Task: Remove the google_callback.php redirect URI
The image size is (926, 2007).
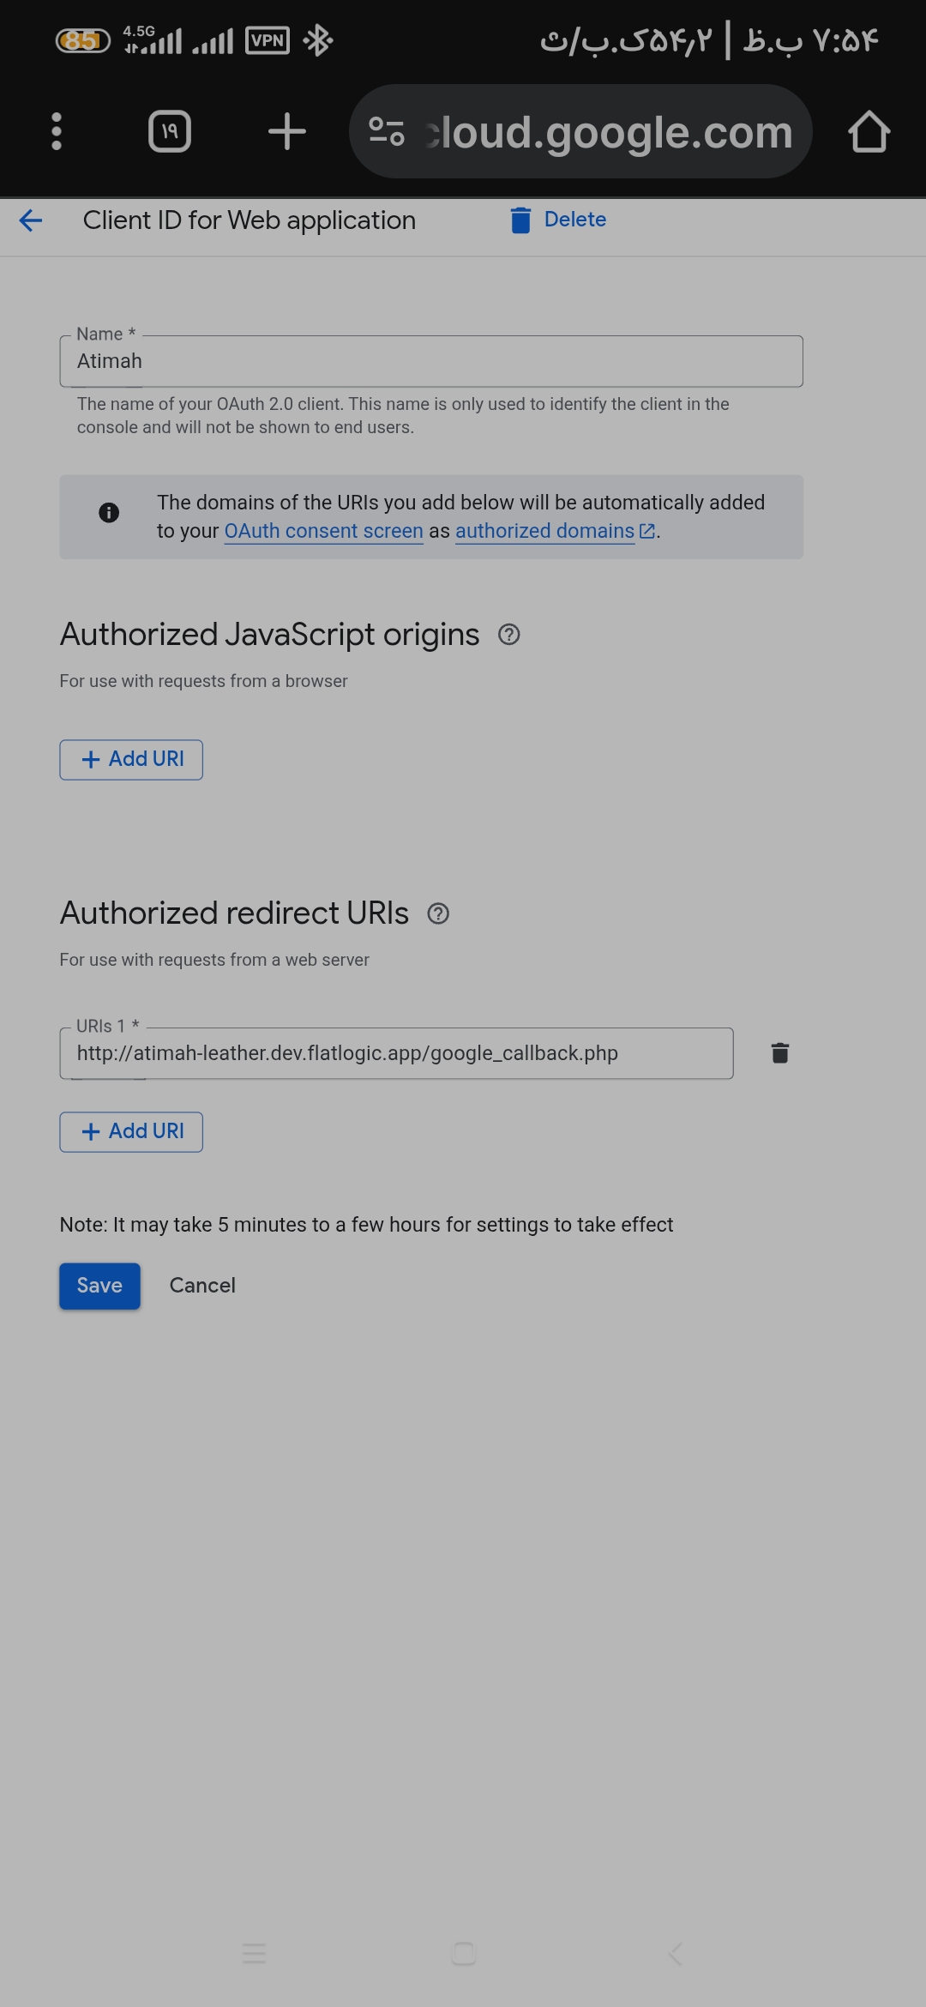Action: click(779, 1053)
